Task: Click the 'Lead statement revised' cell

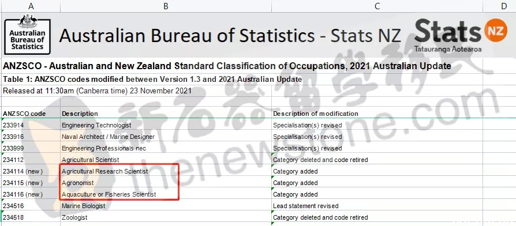Action: point(377,206)
